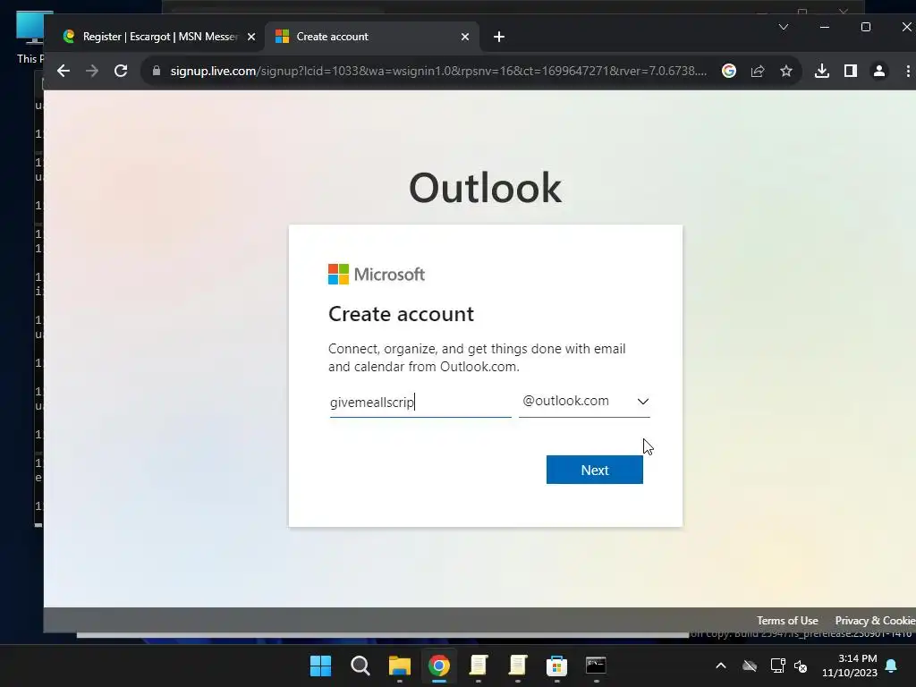
Task: Open Privacy & Cookies link
Action: coord(875,621)
